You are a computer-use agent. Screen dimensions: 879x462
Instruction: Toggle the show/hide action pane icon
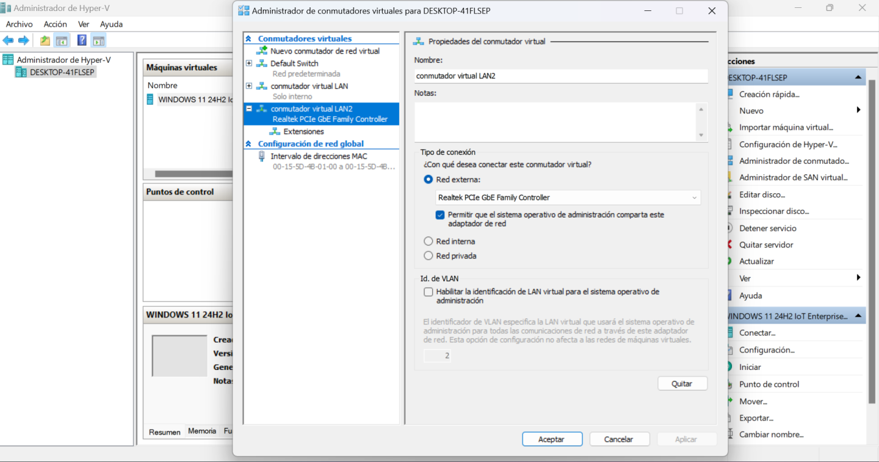pos(99,41)
